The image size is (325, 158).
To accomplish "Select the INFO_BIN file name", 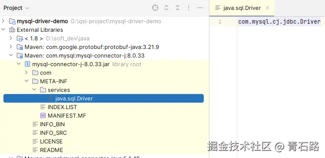I will (x=52, y=124).
